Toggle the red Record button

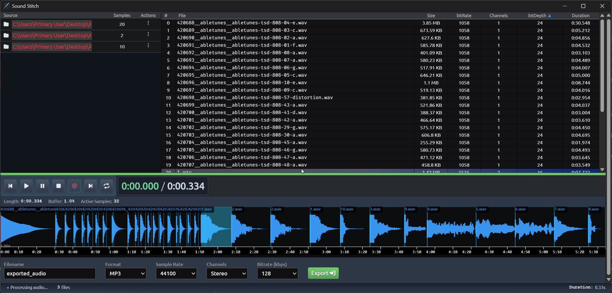tap(75, 186)
